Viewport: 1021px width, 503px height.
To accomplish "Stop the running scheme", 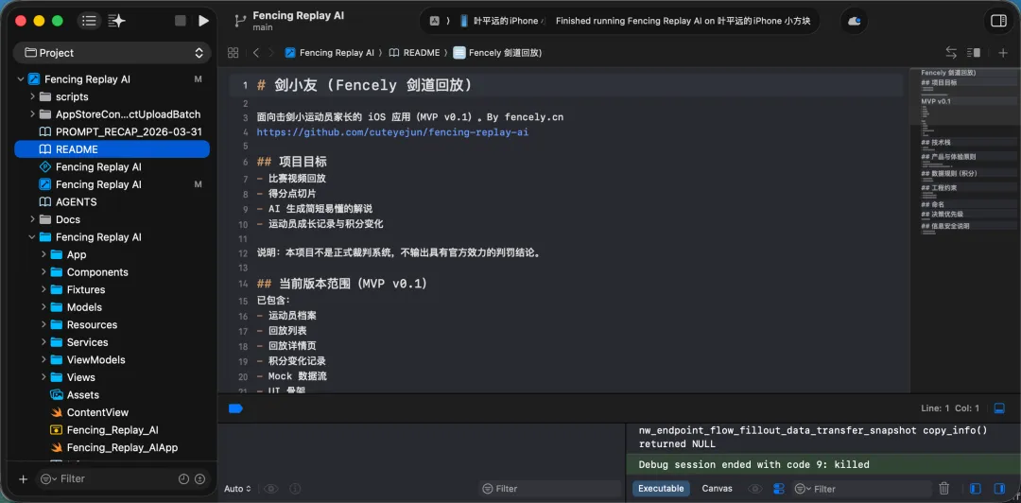I will (181, 21).
